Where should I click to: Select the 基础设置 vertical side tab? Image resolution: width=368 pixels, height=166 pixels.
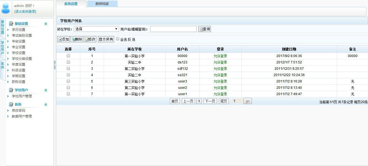click(x=2, y=27)
